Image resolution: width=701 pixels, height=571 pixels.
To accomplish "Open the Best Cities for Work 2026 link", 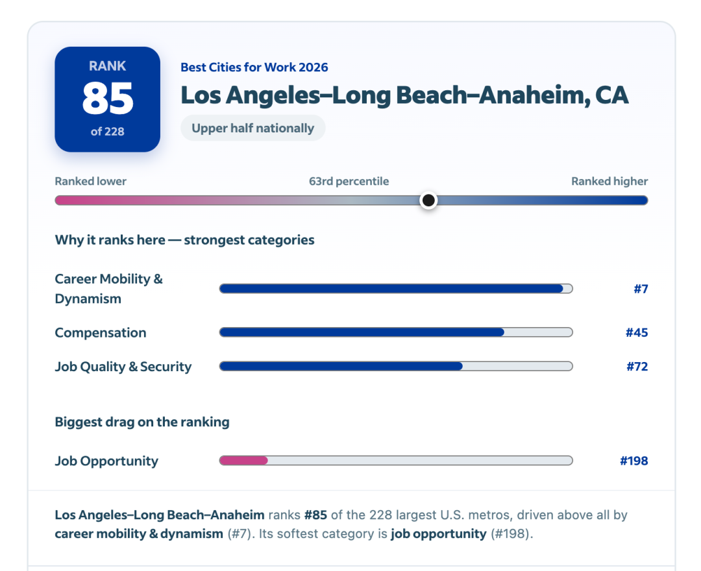I will pos(254,67).
